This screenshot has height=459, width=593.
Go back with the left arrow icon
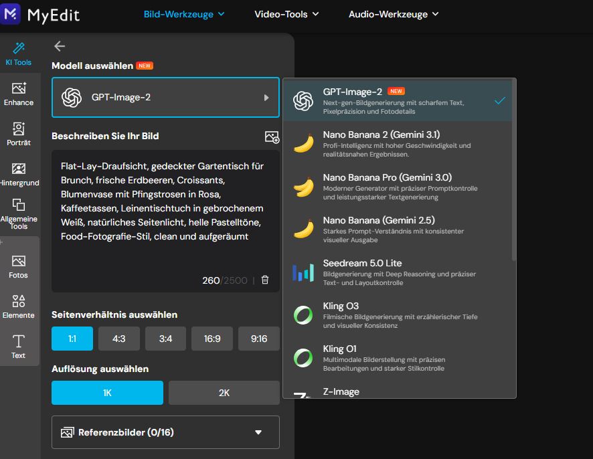click(x=60, y=46)
